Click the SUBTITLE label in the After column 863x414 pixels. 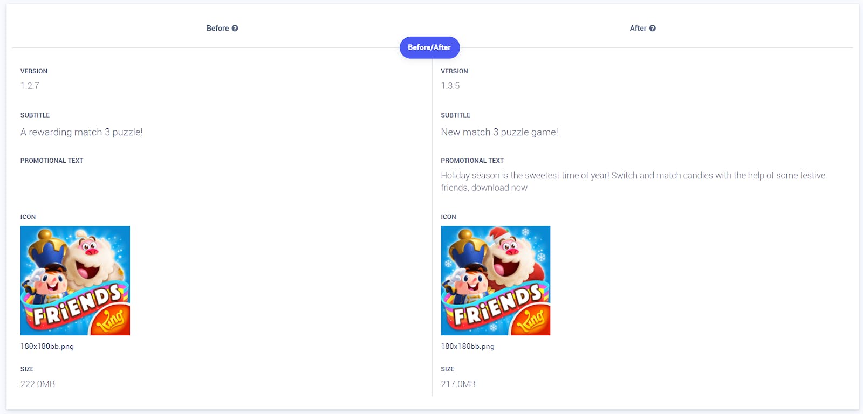coord(455,115)
